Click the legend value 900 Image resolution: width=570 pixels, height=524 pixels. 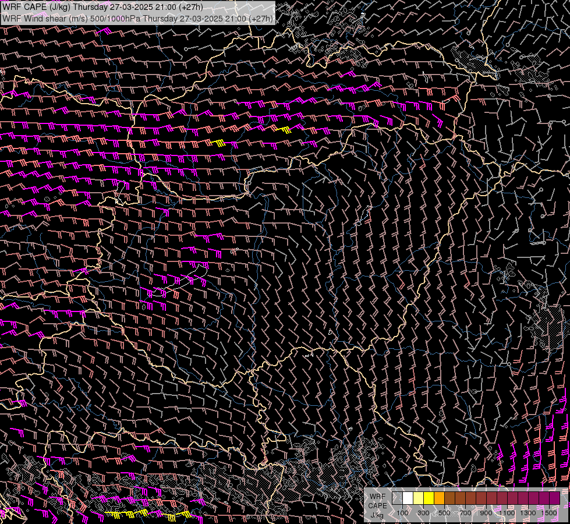coord(486,513)
